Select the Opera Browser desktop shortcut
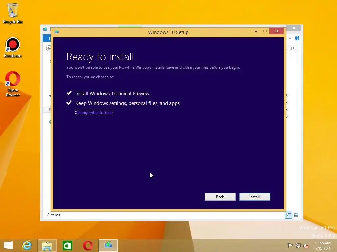337x252 pixels. coord(13,84)
